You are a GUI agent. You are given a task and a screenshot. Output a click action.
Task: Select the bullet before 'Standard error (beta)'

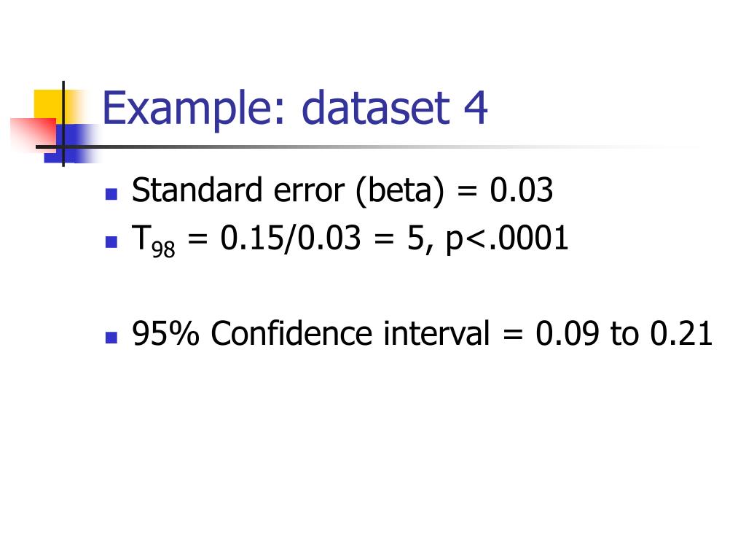coord(111,194)
